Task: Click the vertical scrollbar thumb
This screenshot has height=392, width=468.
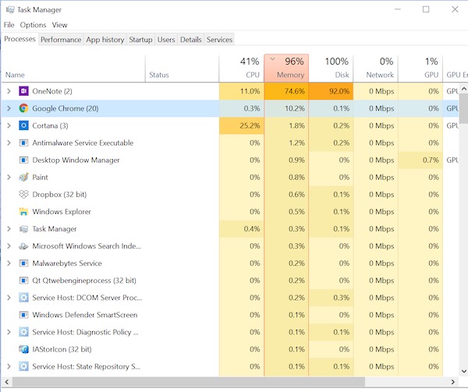Action: (463, 108)
